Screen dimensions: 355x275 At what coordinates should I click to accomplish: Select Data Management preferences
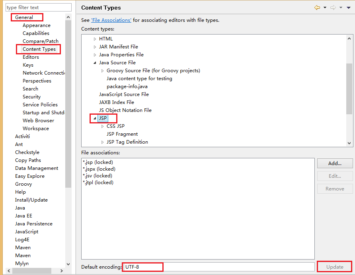pos(37,168)
